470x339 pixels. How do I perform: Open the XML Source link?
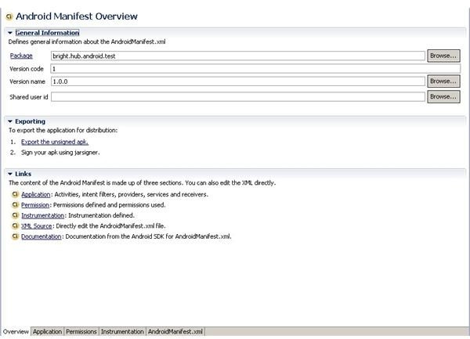tap(37, 225)
